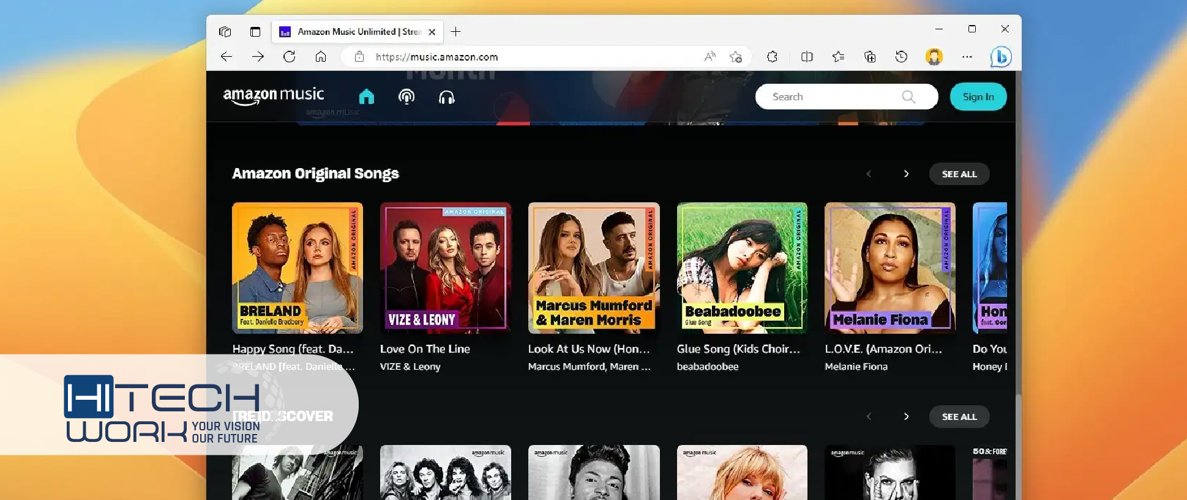Open Beabadoobee Glue Song cover
This screenshot has height=500, width=1187.
click(742, 268)
